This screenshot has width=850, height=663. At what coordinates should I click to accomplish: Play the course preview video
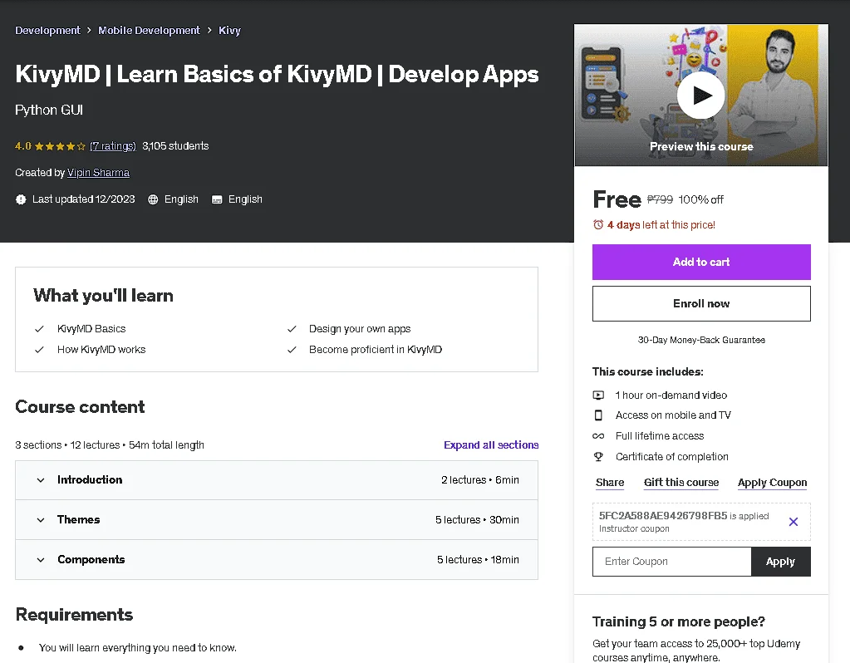click(701, 96)
